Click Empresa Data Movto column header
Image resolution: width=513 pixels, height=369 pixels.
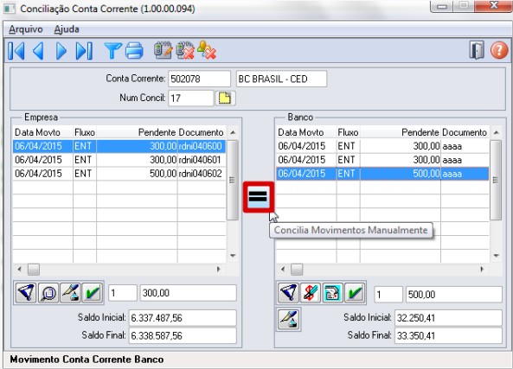[x=43, y=132]
